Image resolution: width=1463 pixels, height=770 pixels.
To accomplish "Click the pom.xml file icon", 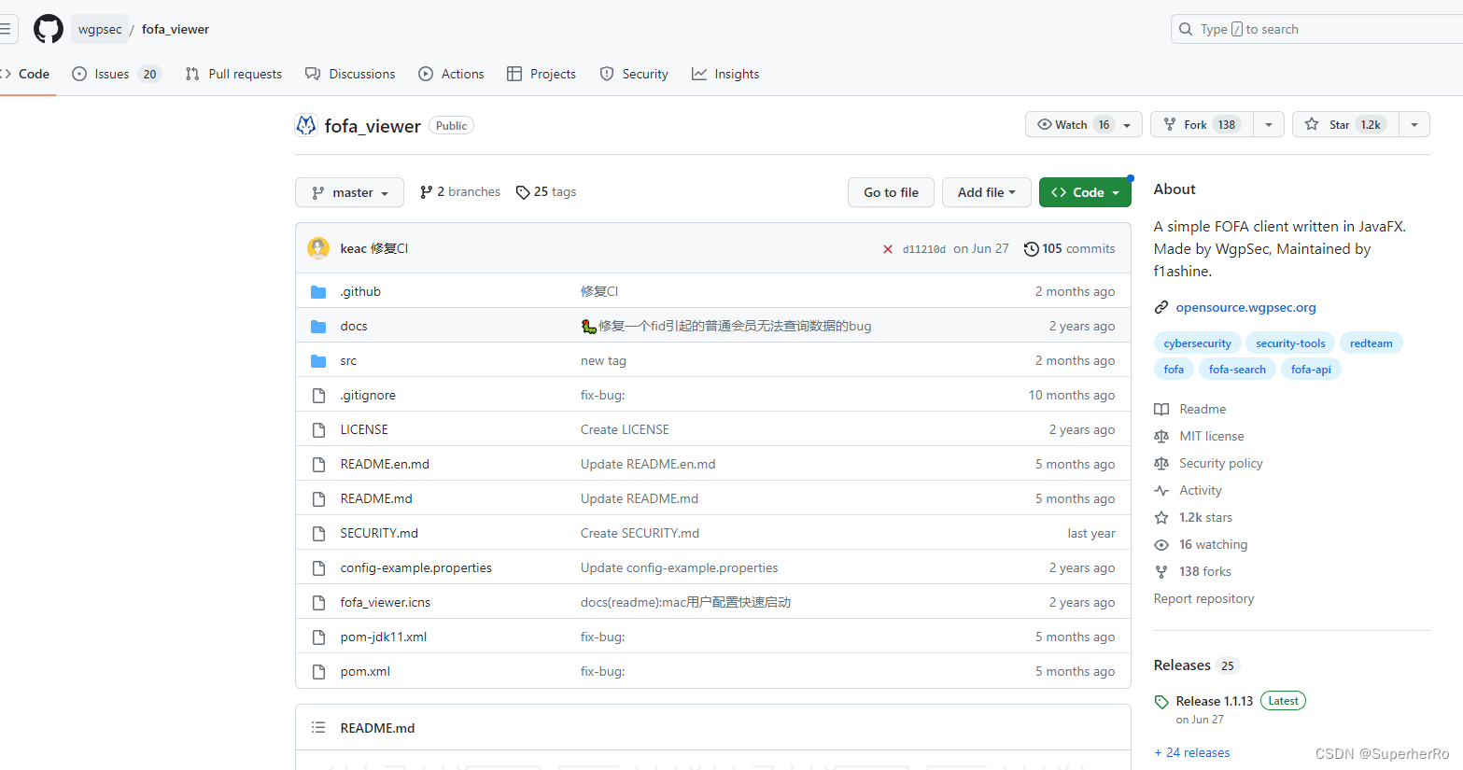I will pyautogui.click(x=318, y=672).
